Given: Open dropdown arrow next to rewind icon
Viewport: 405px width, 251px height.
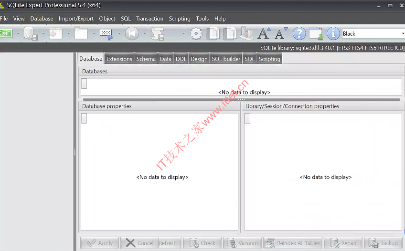Looking at the screenshot, I should click(x=144, y=33).
